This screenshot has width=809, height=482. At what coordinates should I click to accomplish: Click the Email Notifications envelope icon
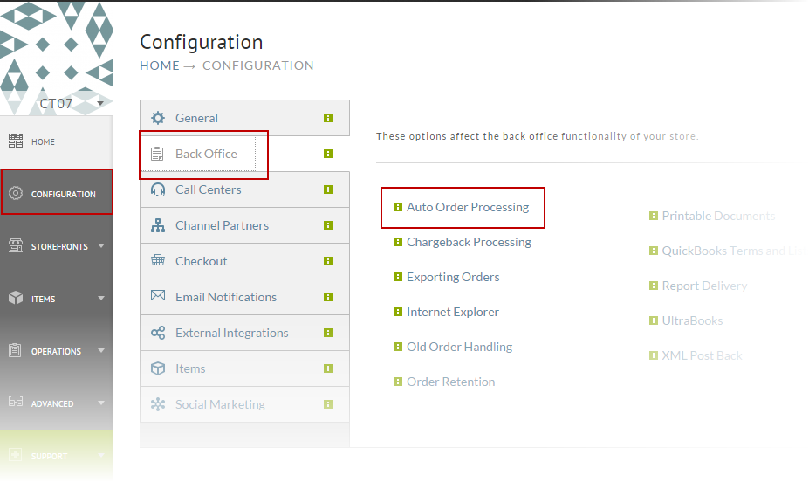[x=158, y=296]
